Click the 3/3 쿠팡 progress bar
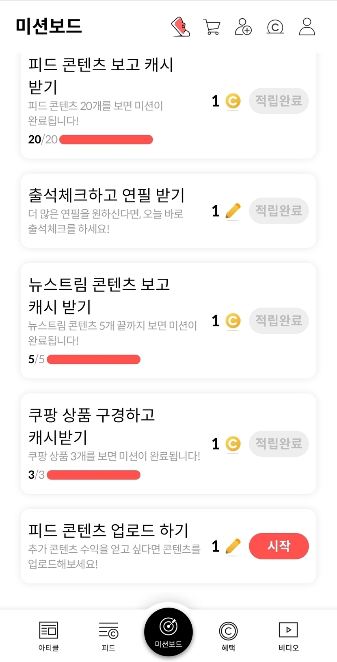337x662 pixels. tap(93, 475)
